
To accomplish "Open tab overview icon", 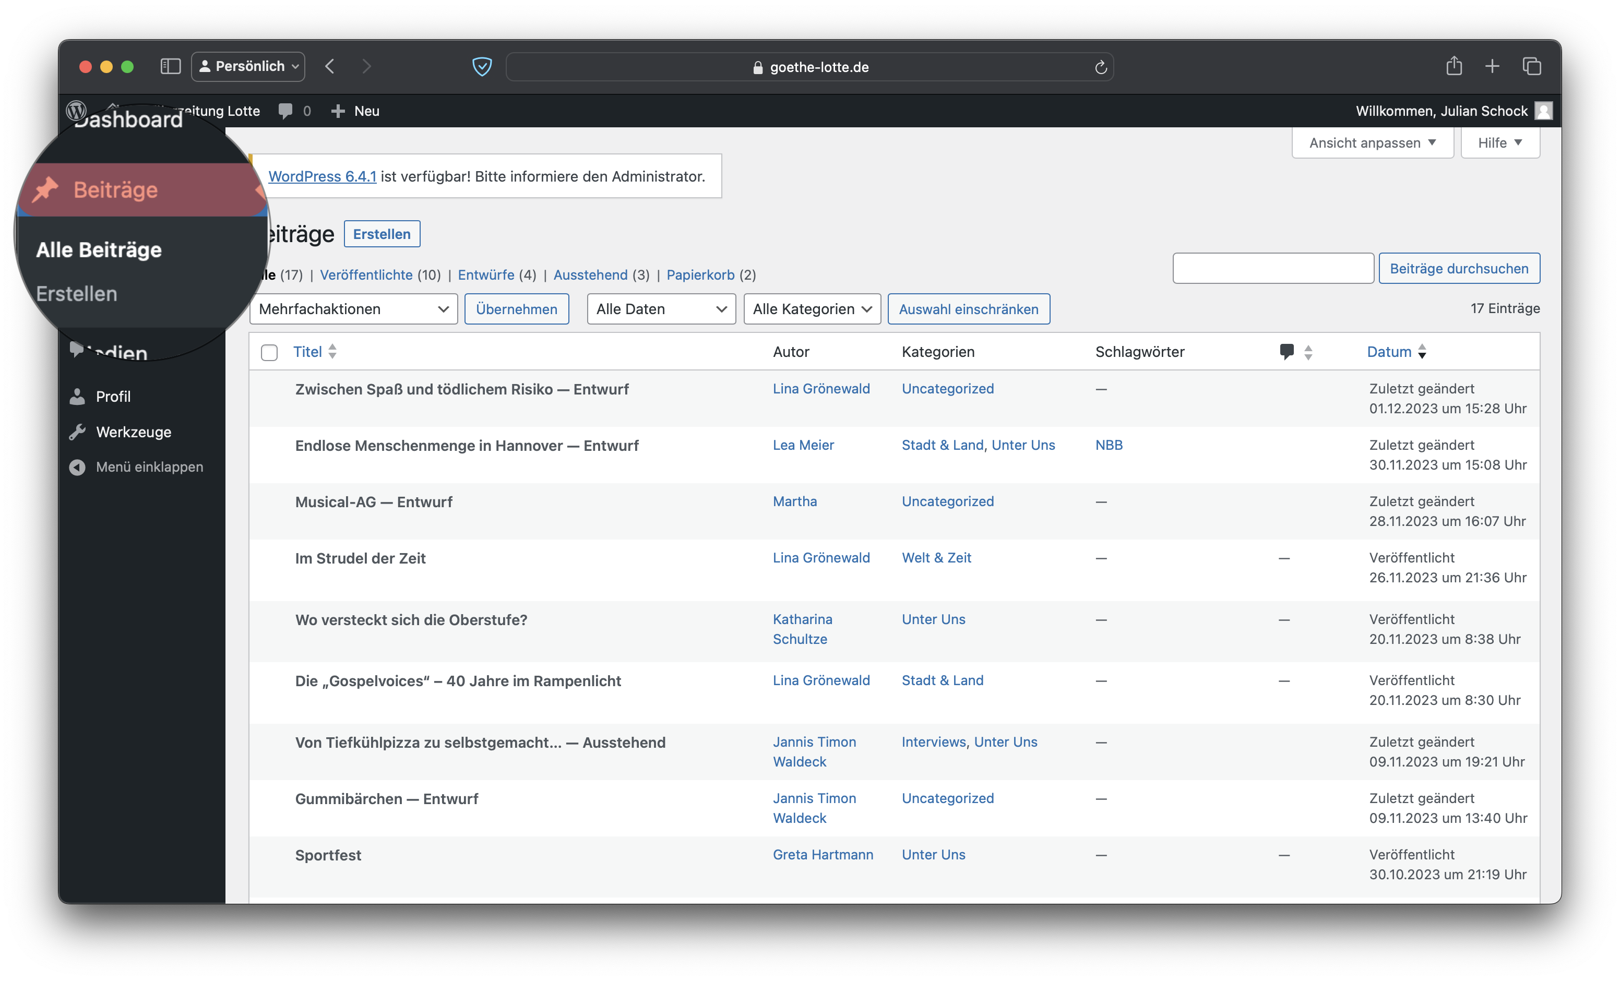I will 1531,66.
